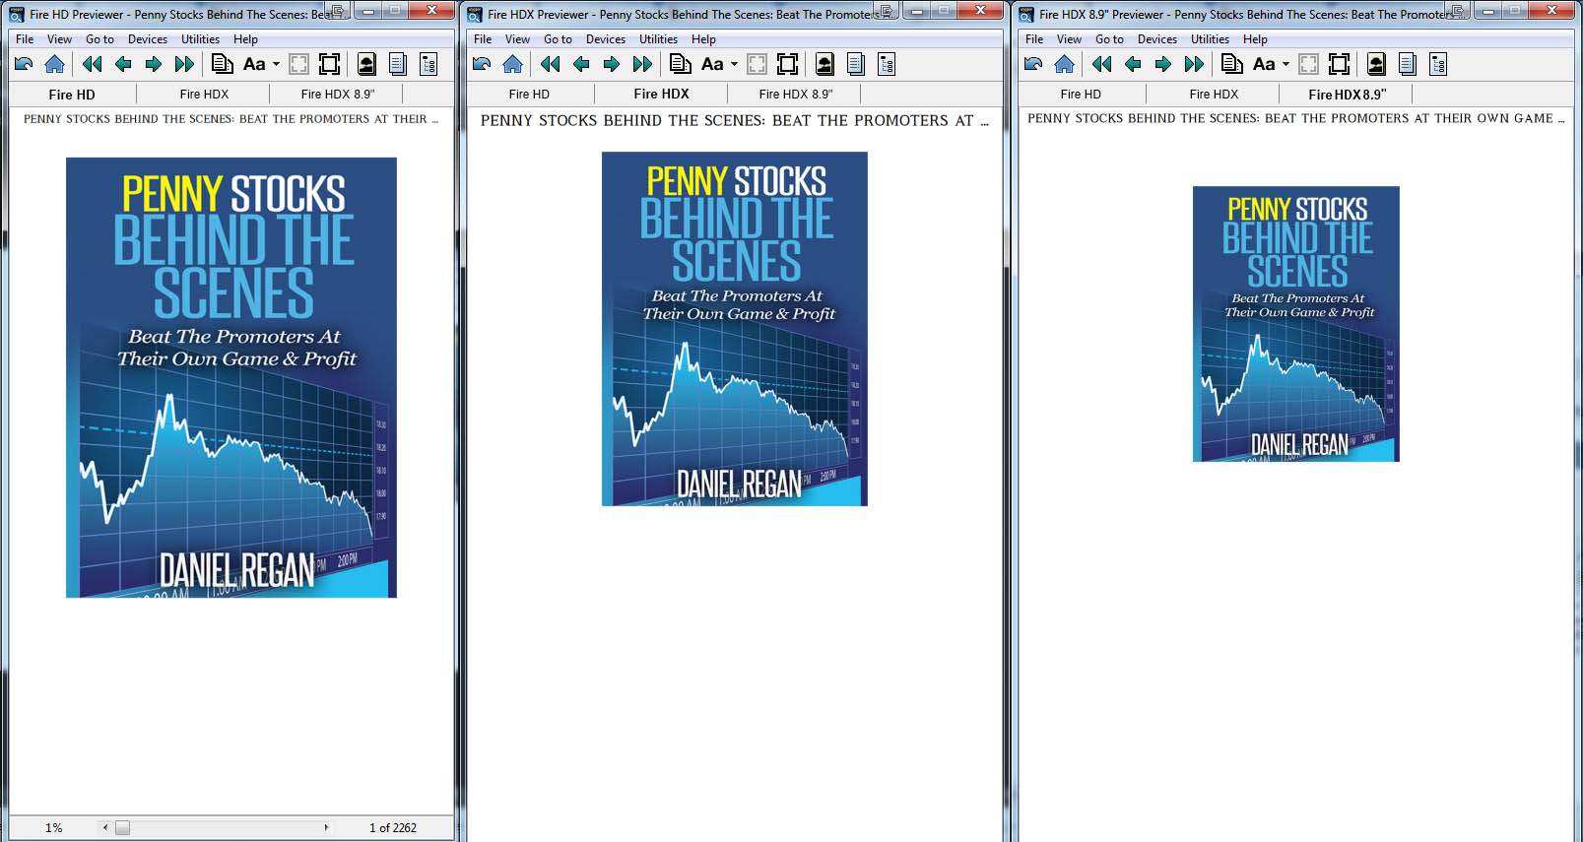Viewport: 1583px width, 842px height.
Task: Go to previous page in Fire HDX 8.9" window
Action: 1133,64
